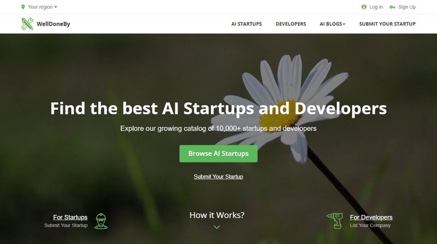Viewport: 437px width, 244px height.
Task: Expand the AI BLOGS dropdown menu
Action: point(332,24)
